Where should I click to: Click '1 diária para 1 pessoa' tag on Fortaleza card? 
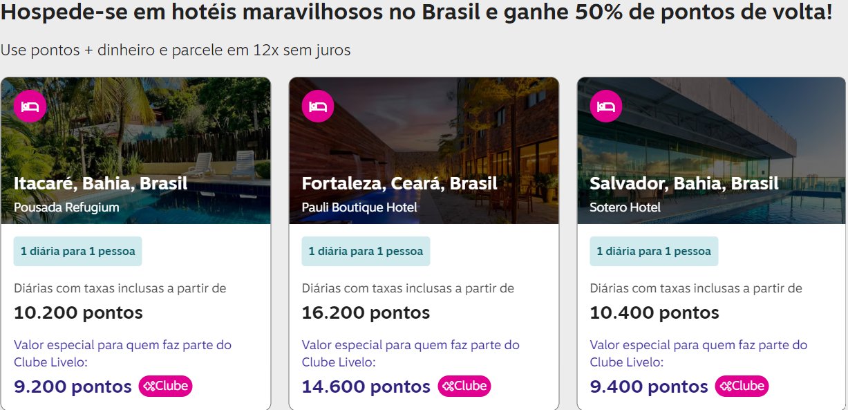click(366, 252)
